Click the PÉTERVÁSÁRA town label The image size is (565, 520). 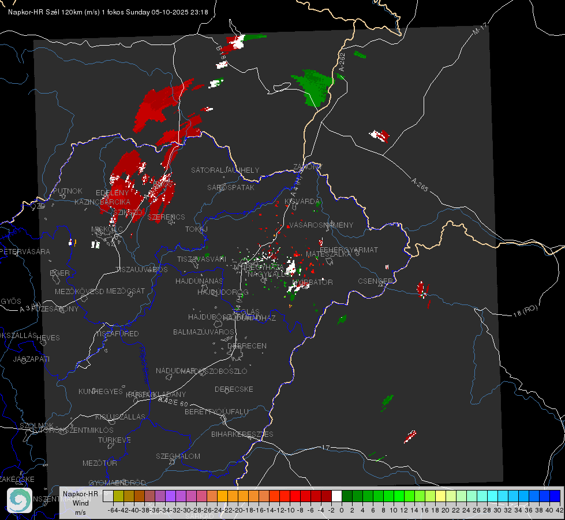click(x=25, y=251)
